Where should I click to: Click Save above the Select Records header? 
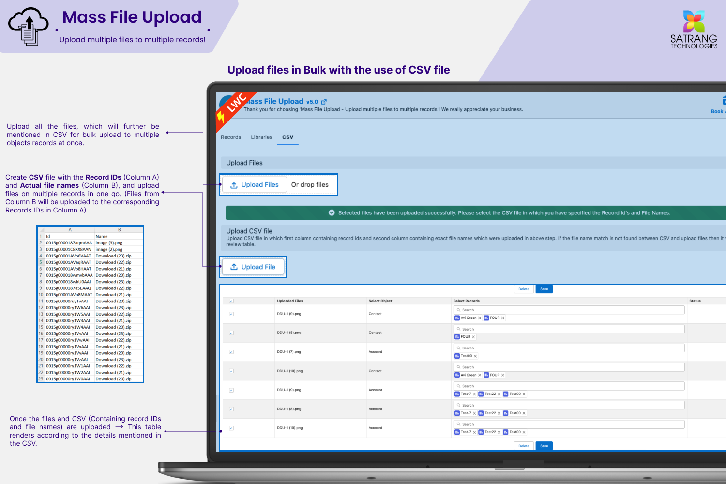click(544, 289)
